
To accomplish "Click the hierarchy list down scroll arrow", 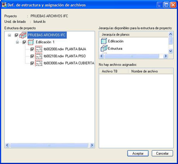I will click(x=170, y=51).
